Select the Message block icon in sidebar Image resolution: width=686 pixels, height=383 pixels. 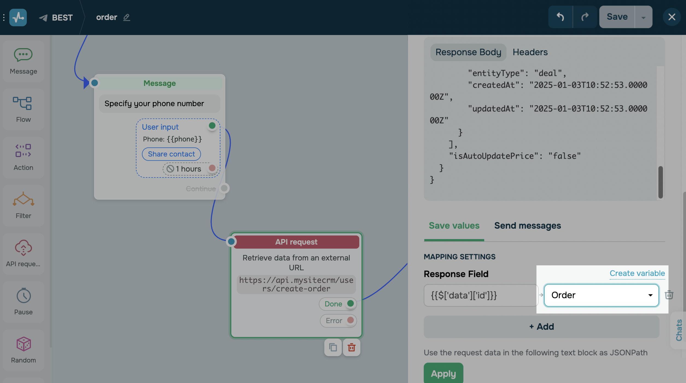click(23, 61)
